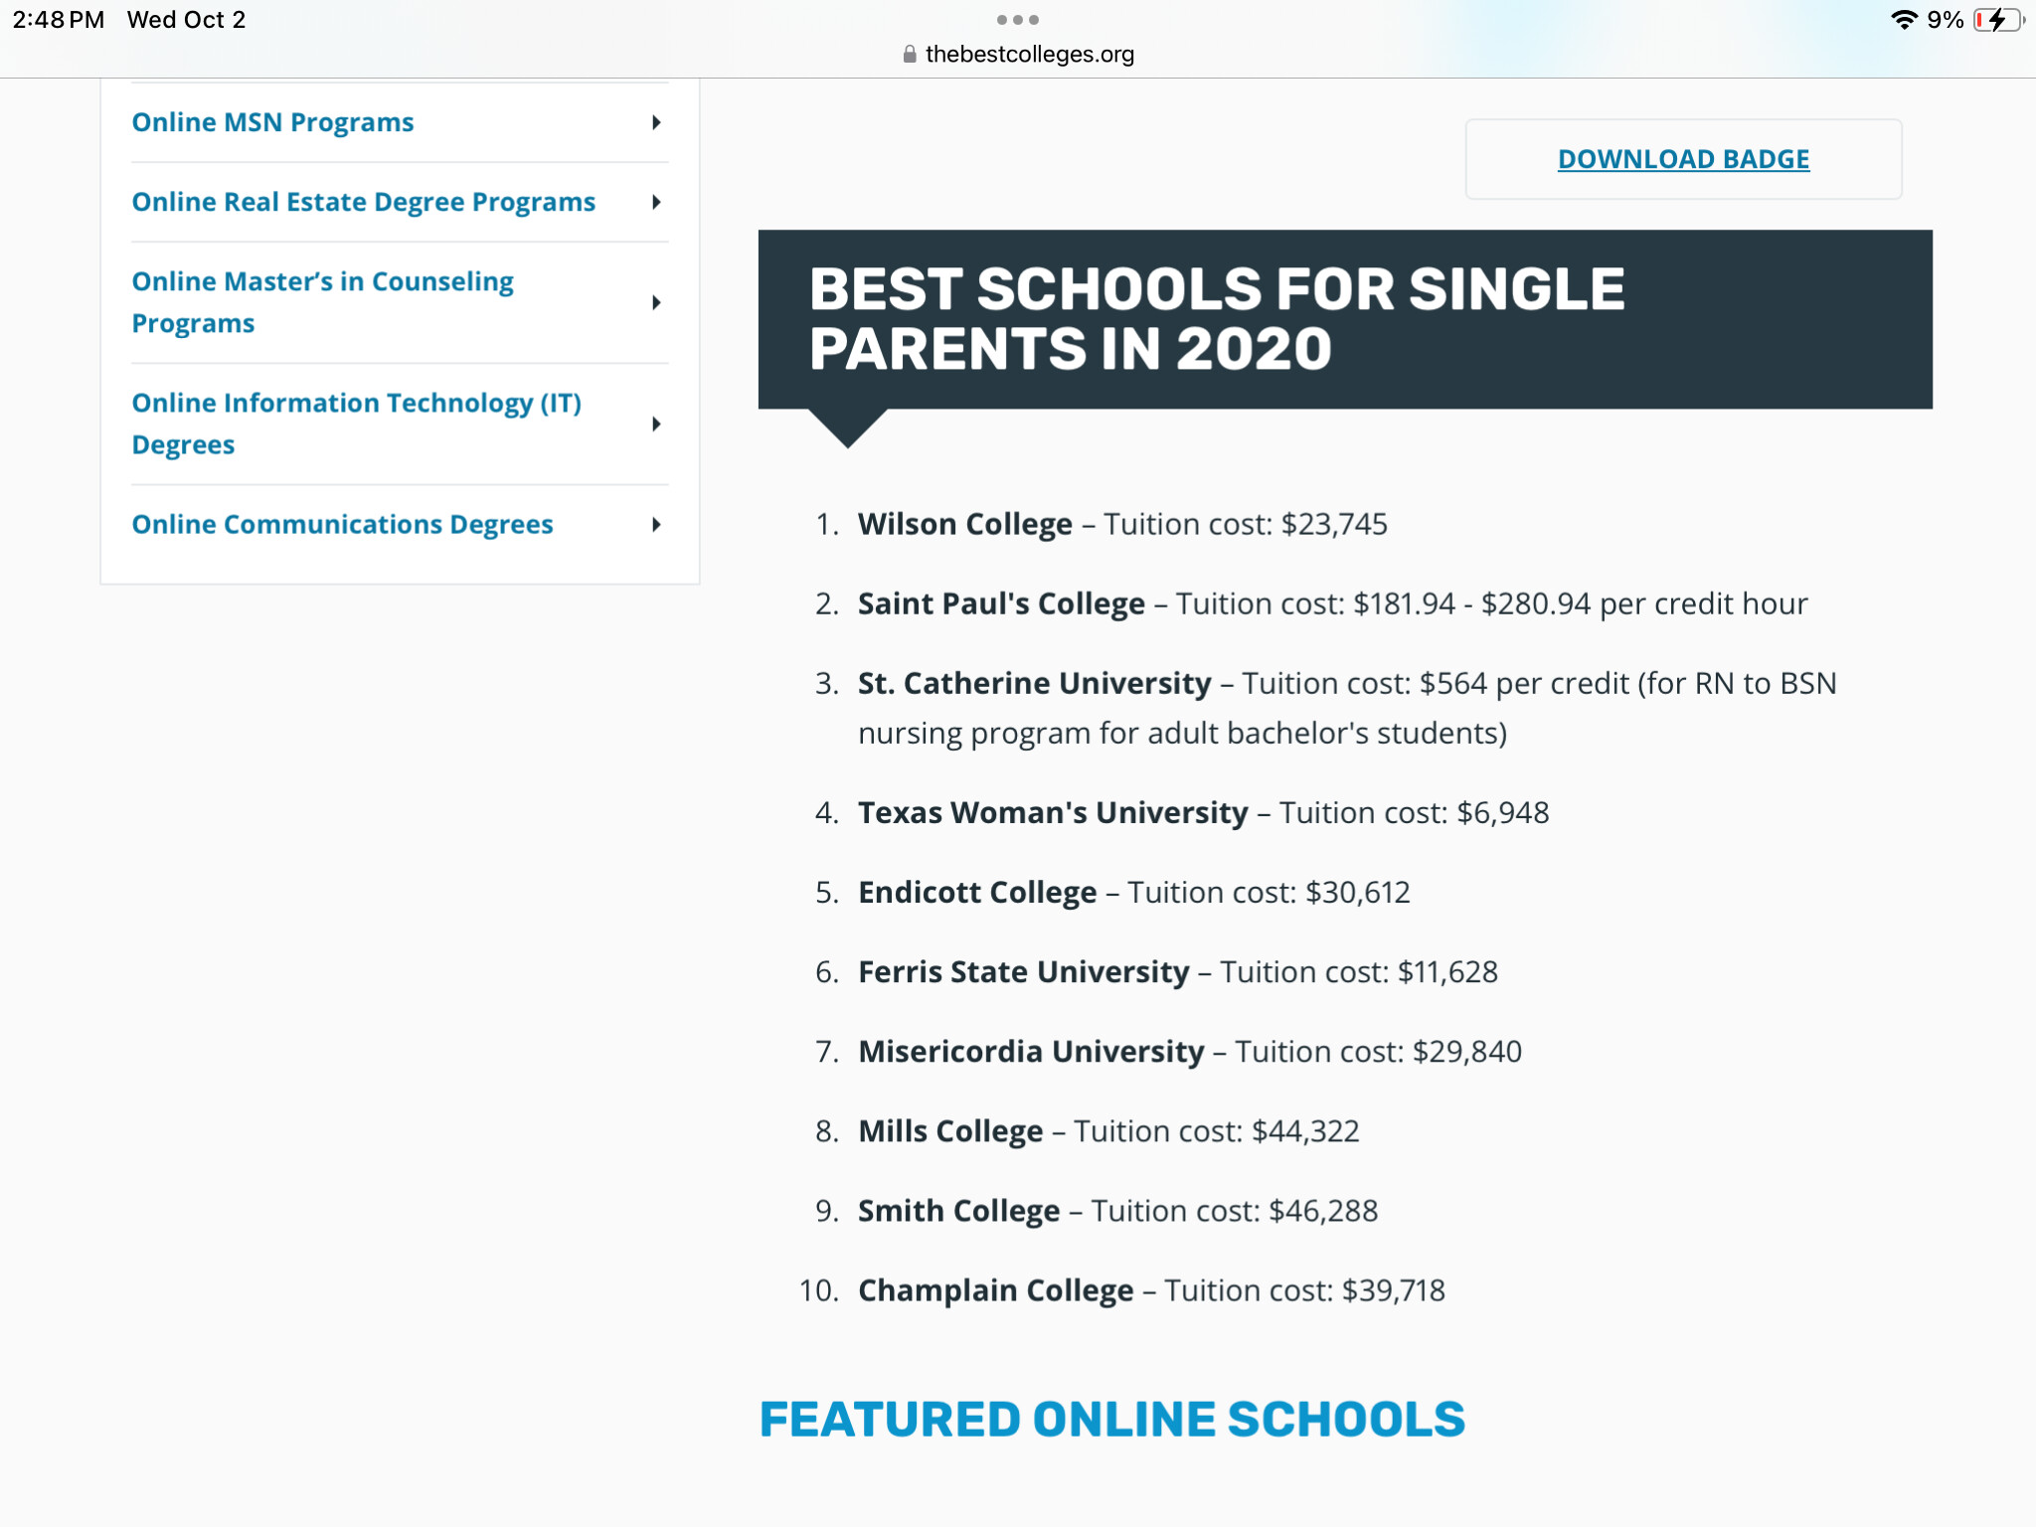
Task: Select Mills College entry
Action: pyautogui.click(x=950, y=1130)
